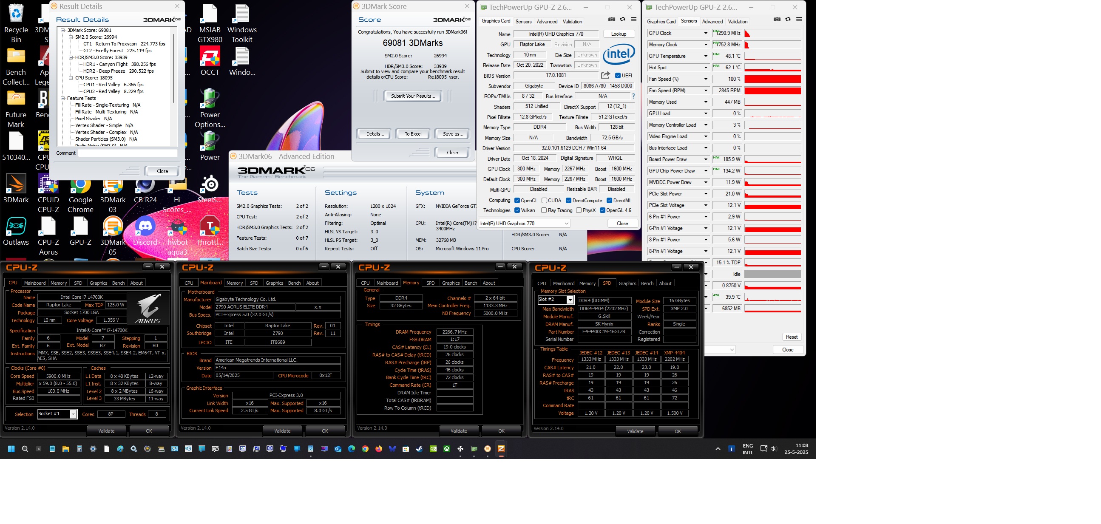Click Validate in CPU-Z SPD window
Viewport: 1101px width, 524px height.
pyautogui.click(x=635, y=431)
